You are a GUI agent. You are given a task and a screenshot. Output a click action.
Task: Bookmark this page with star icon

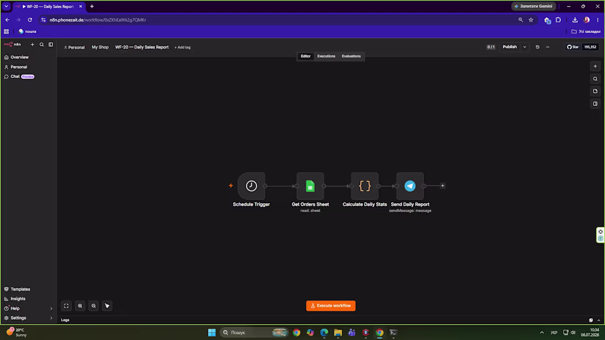coord(531,20)
